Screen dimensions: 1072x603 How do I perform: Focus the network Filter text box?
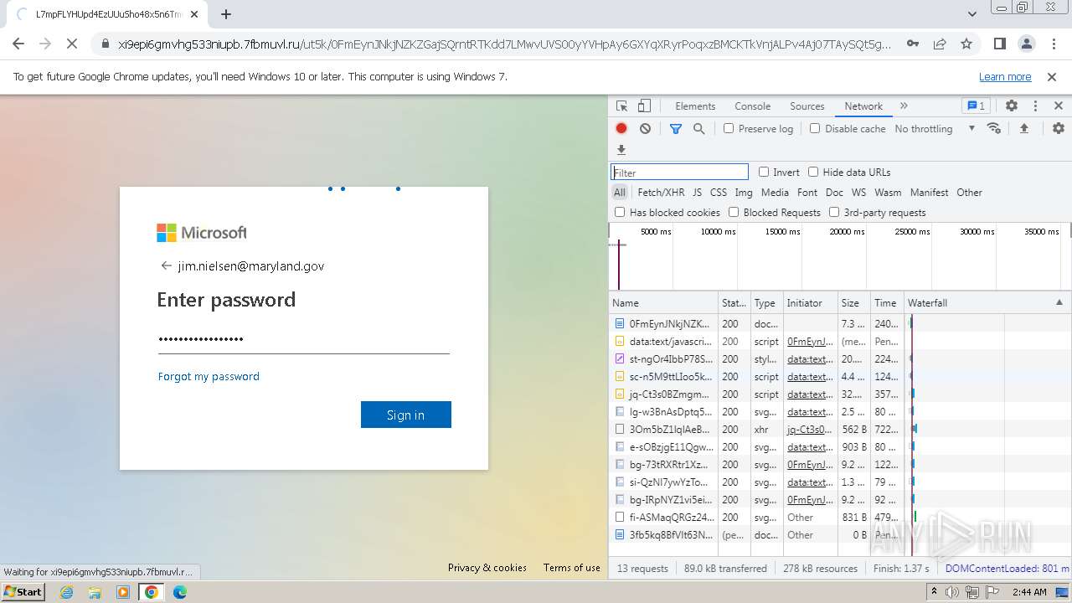679,173
